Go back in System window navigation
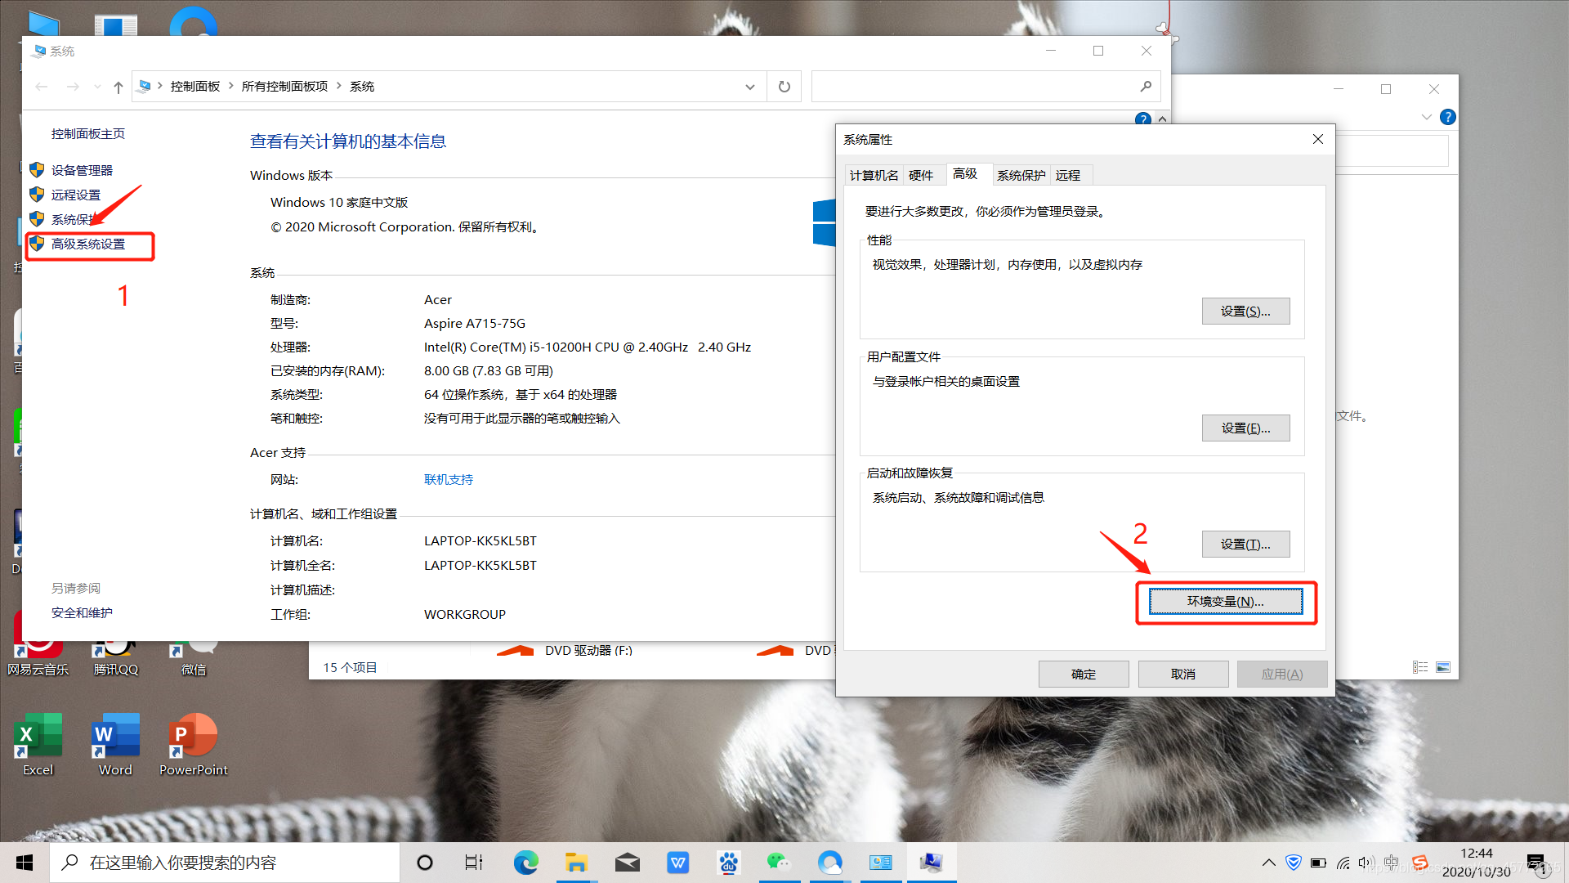 coord(42,87)
